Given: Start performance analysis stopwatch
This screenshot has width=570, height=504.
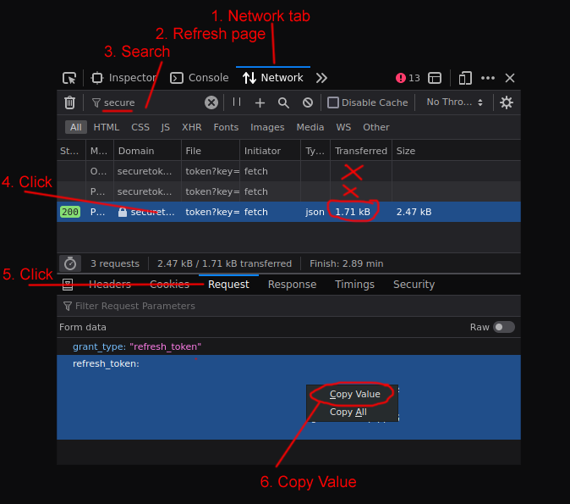Looking at the screenshot, I should pyautogui.click(x=70, y=263).
